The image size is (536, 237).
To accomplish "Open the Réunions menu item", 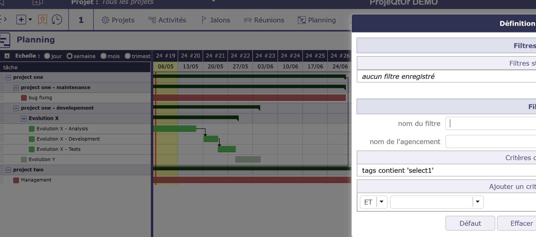I will 264,20.
